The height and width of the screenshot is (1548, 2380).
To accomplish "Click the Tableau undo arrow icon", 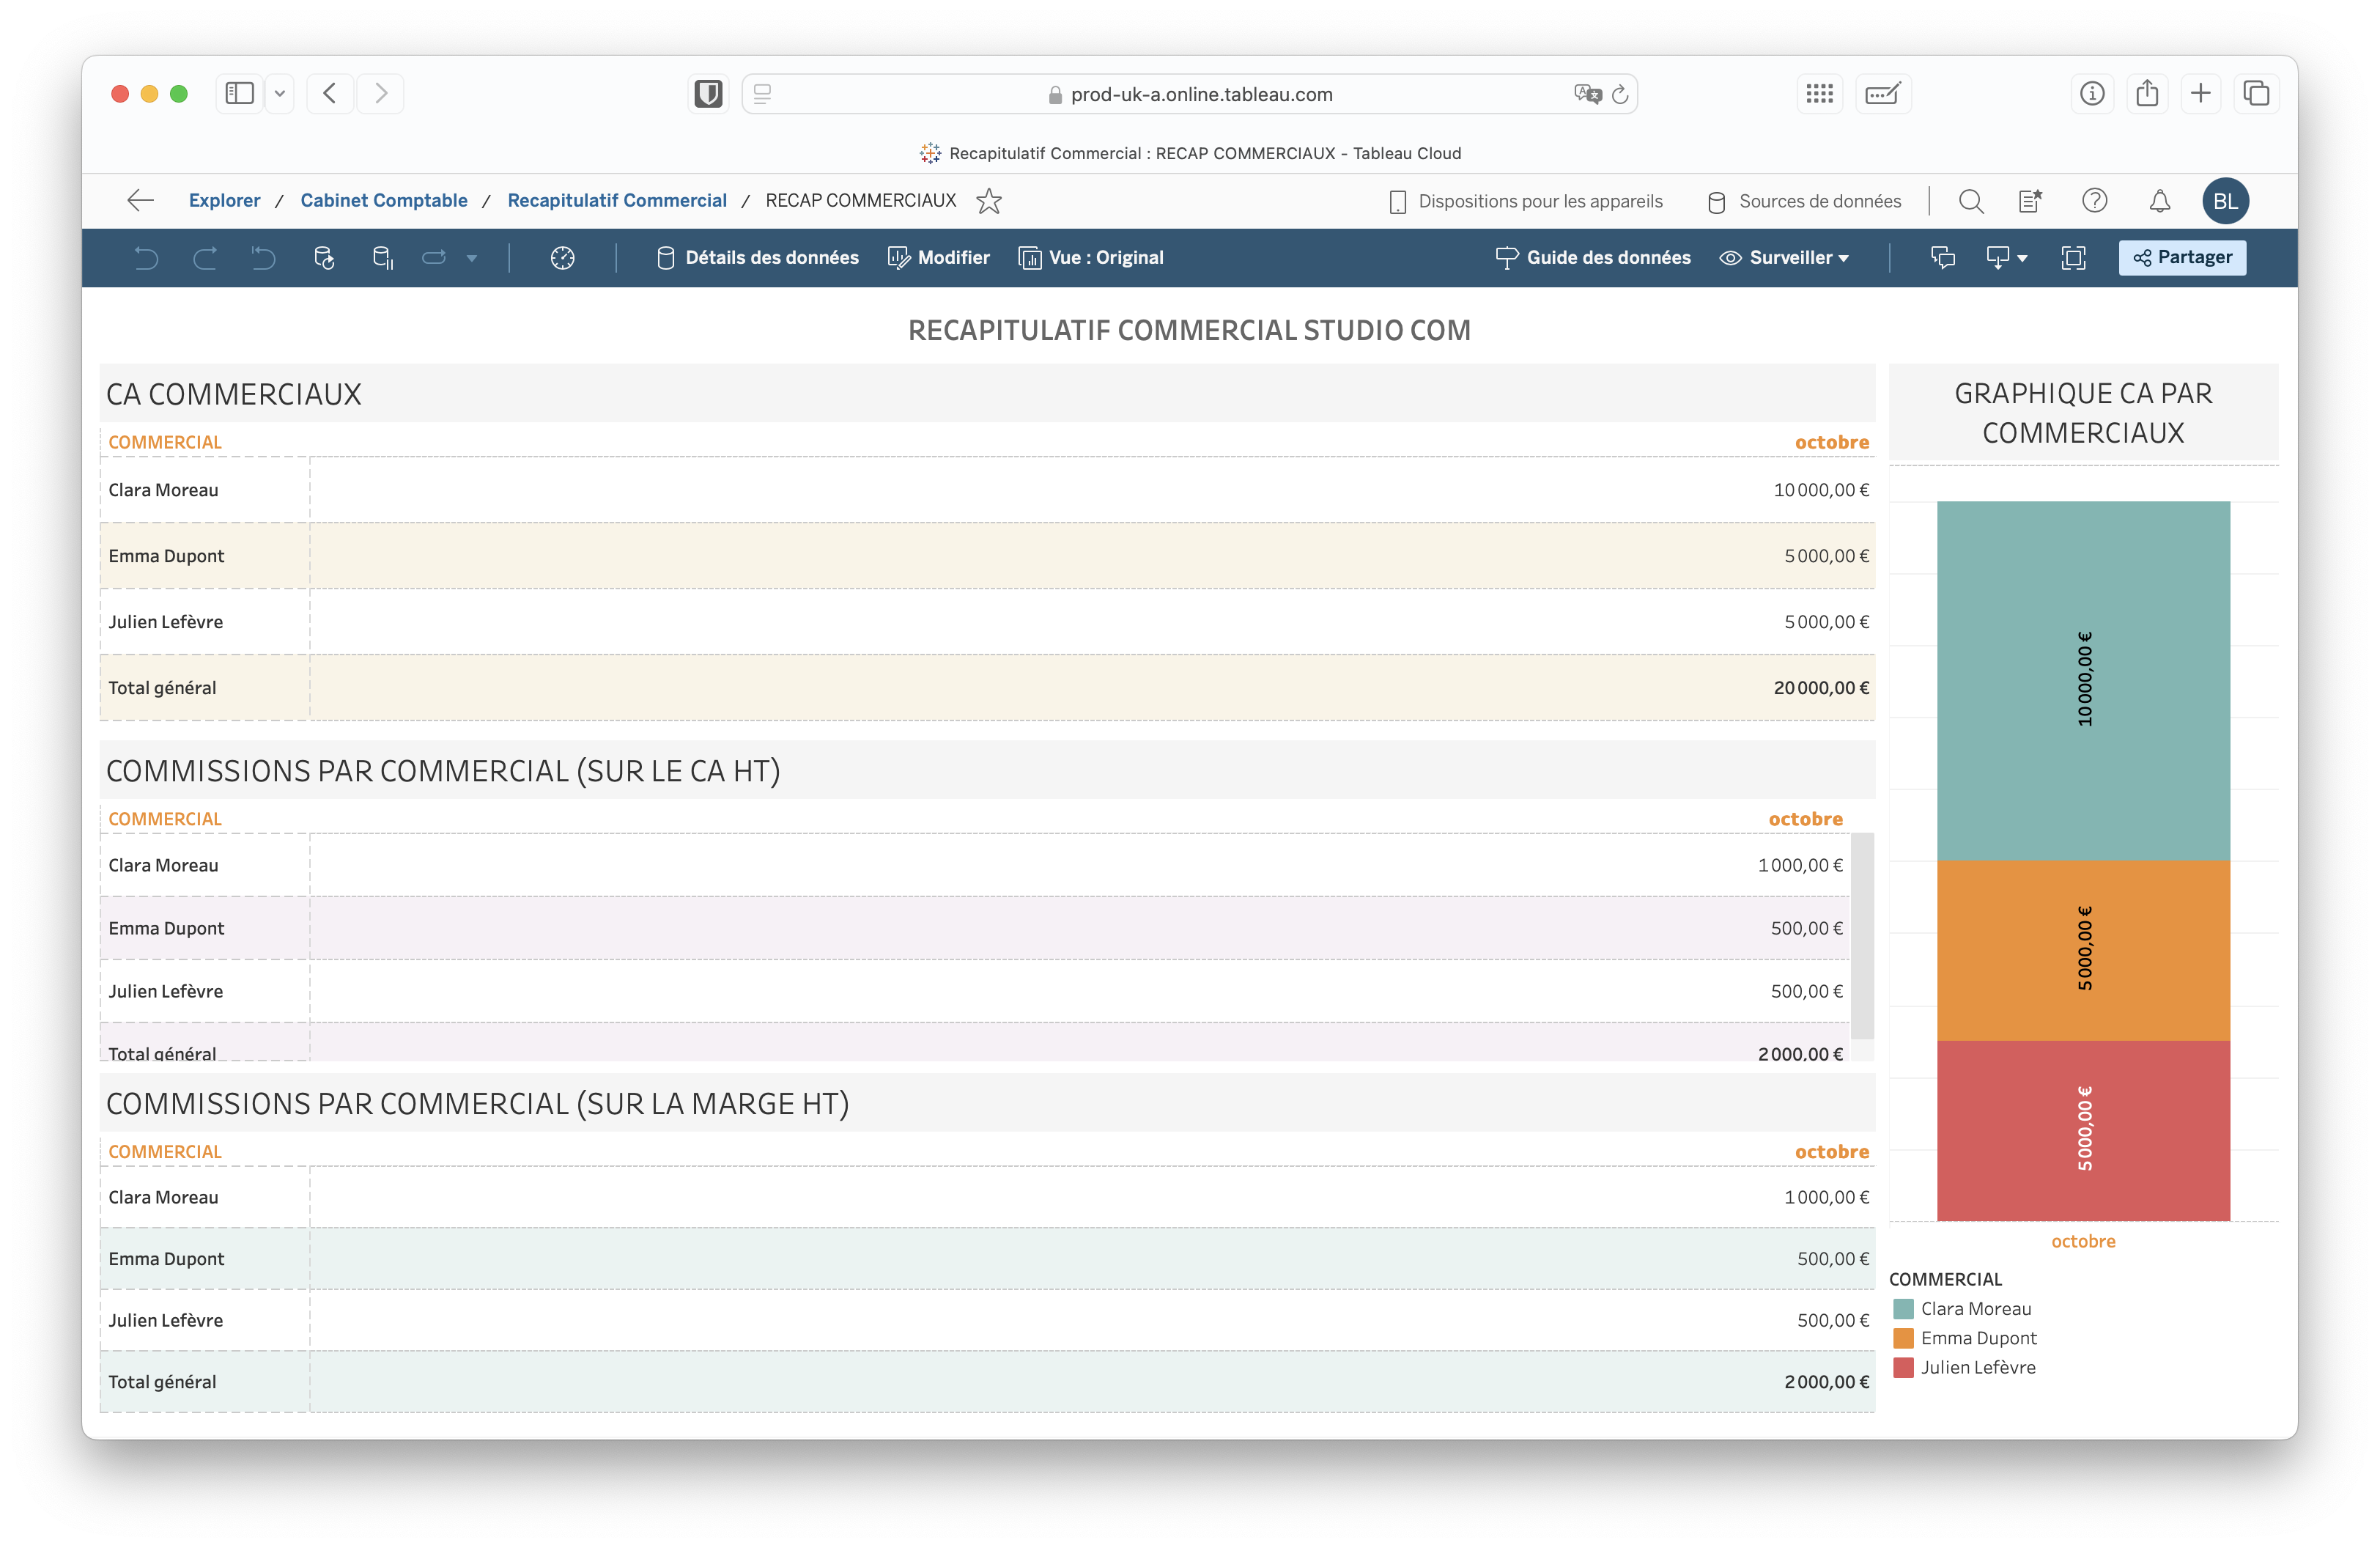I will click(147, 258).
